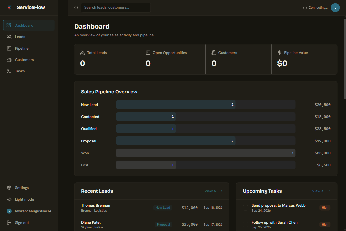346x231 pixels.
Task: Click Skyline Studios company name
Action: click(x=92, y=227)
